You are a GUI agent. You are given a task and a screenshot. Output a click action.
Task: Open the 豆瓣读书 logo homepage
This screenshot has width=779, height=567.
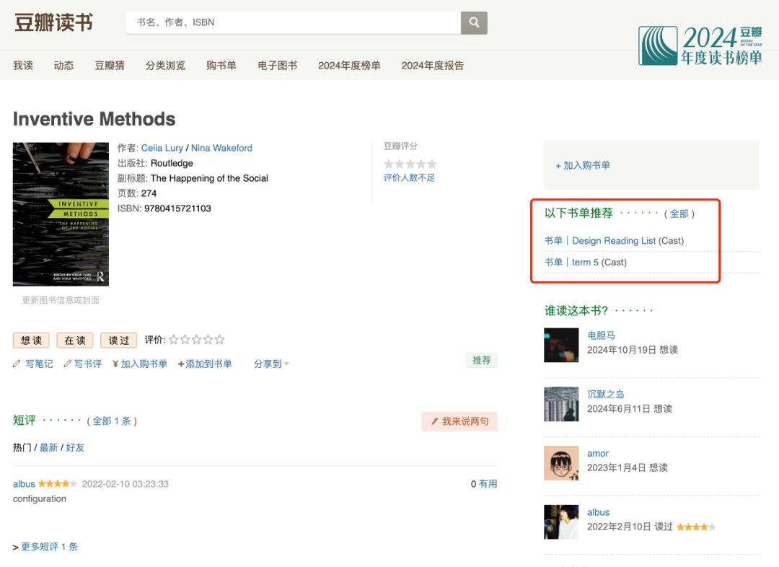53,22
